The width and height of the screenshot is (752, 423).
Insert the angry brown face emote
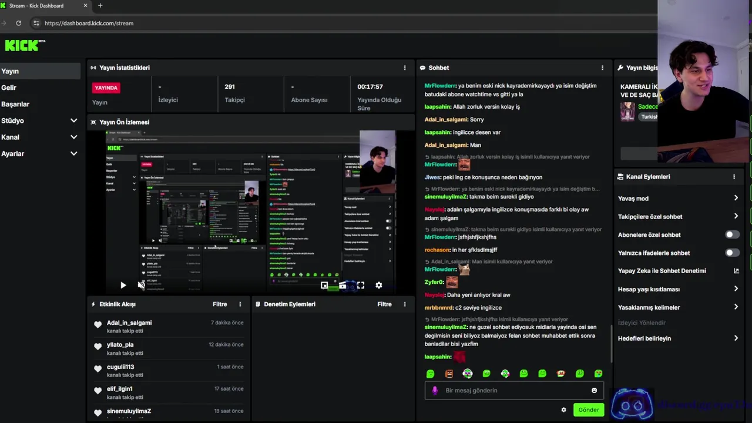[x=449, y=374]
